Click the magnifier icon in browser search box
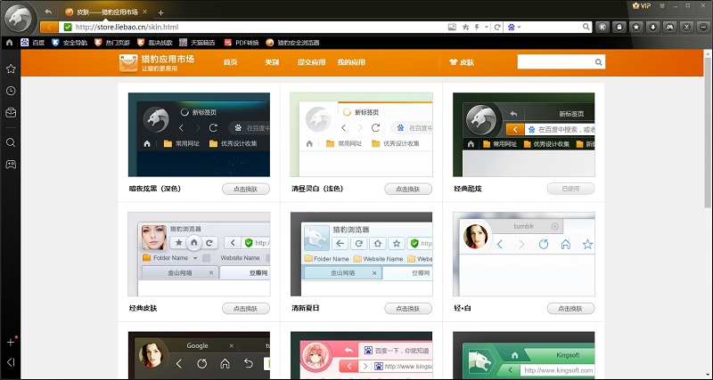The width and height of the screenshot is (713, 380). pos(586,27)
